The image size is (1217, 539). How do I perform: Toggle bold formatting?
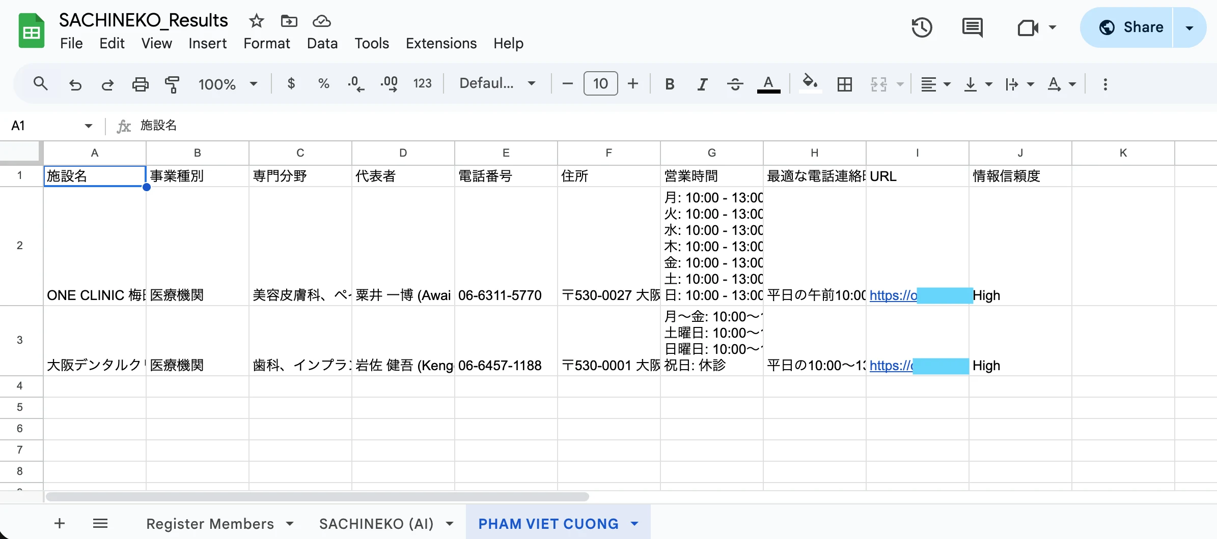pyautogui.click(x=670, y=84)
